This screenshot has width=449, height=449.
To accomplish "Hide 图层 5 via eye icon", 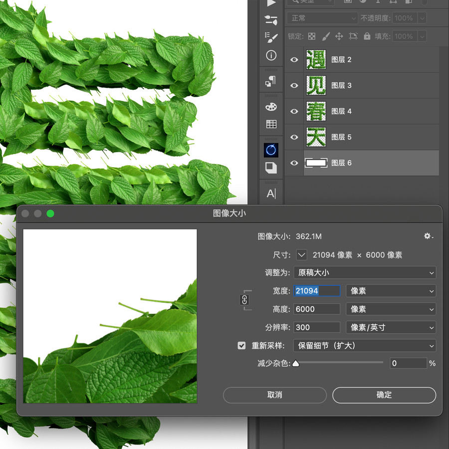I will (x=294, y=137).
